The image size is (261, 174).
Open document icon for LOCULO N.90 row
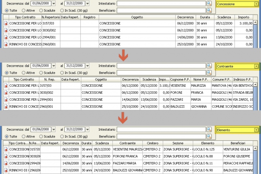[6, 170]
